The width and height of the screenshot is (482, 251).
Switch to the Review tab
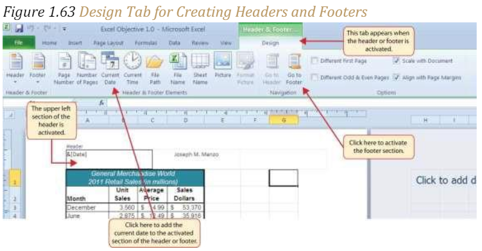click(200, 43)
